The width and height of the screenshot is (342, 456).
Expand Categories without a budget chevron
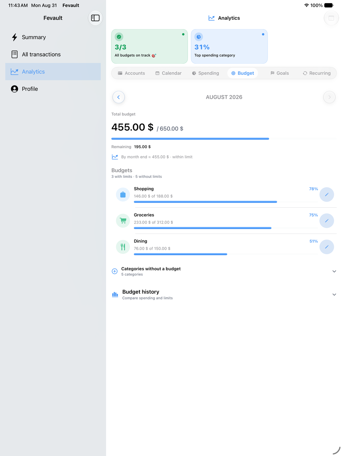pos(334,272)
